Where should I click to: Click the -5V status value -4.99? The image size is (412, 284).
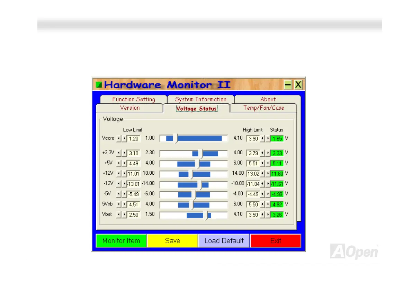277,194
